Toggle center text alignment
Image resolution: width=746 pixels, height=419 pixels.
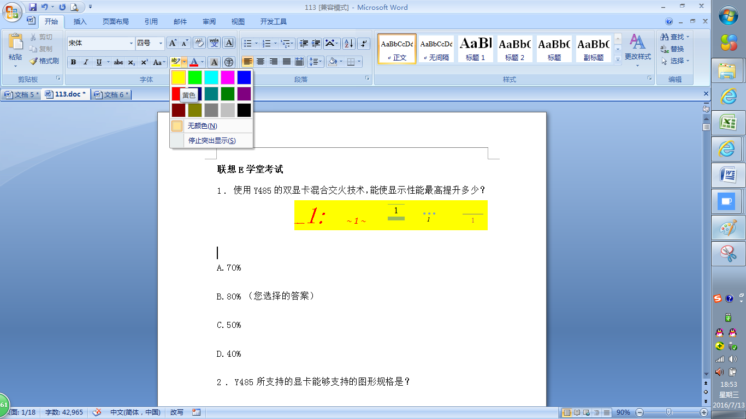(260, 62)
